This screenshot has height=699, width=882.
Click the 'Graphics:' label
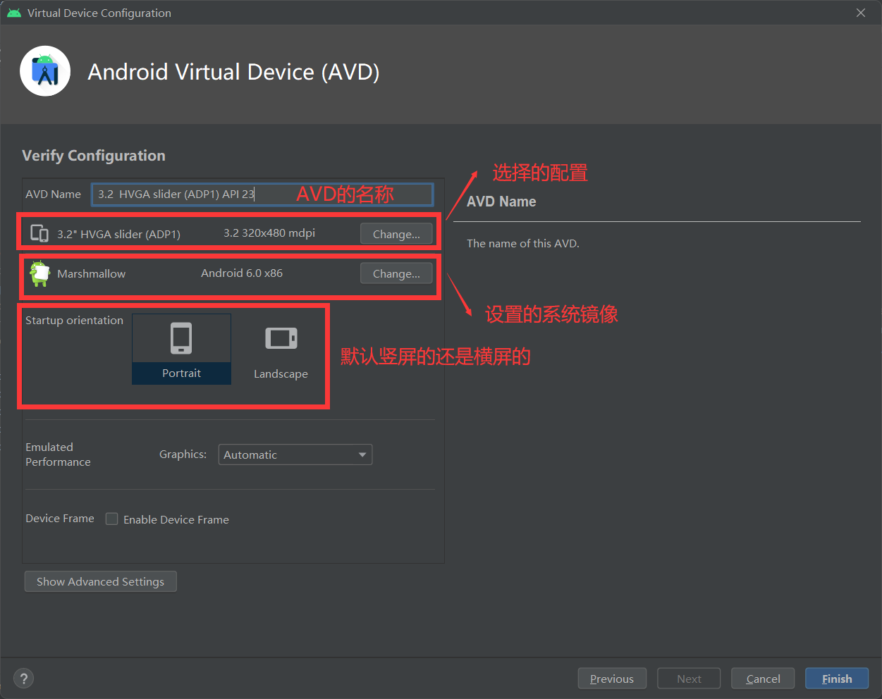point(183,454)
